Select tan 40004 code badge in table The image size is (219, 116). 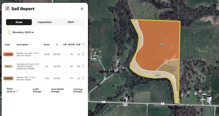click(8, 78)
